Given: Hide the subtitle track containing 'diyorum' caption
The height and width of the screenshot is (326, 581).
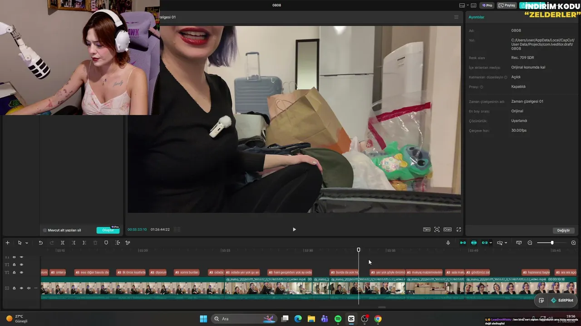Looking at the screenshot, I should coord(21,272).
